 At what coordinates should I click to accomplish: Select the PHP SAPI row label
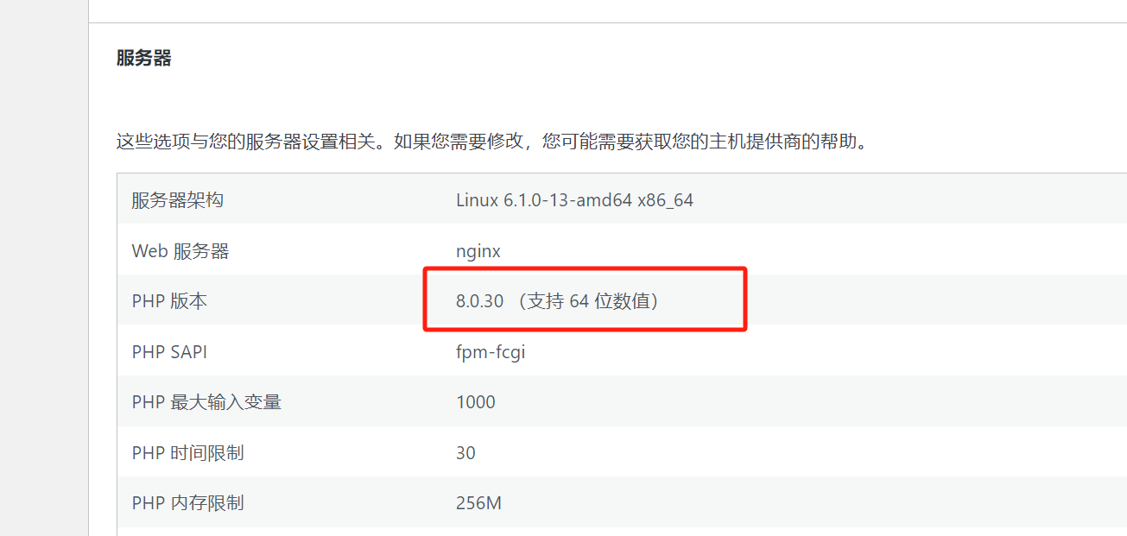click(169, 352)
